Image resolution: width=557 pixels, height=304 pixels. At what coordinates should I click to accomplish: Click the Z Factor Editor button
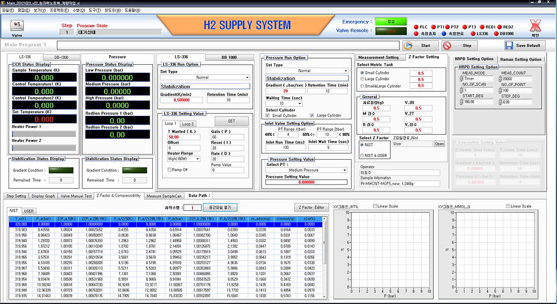[311, 207]
